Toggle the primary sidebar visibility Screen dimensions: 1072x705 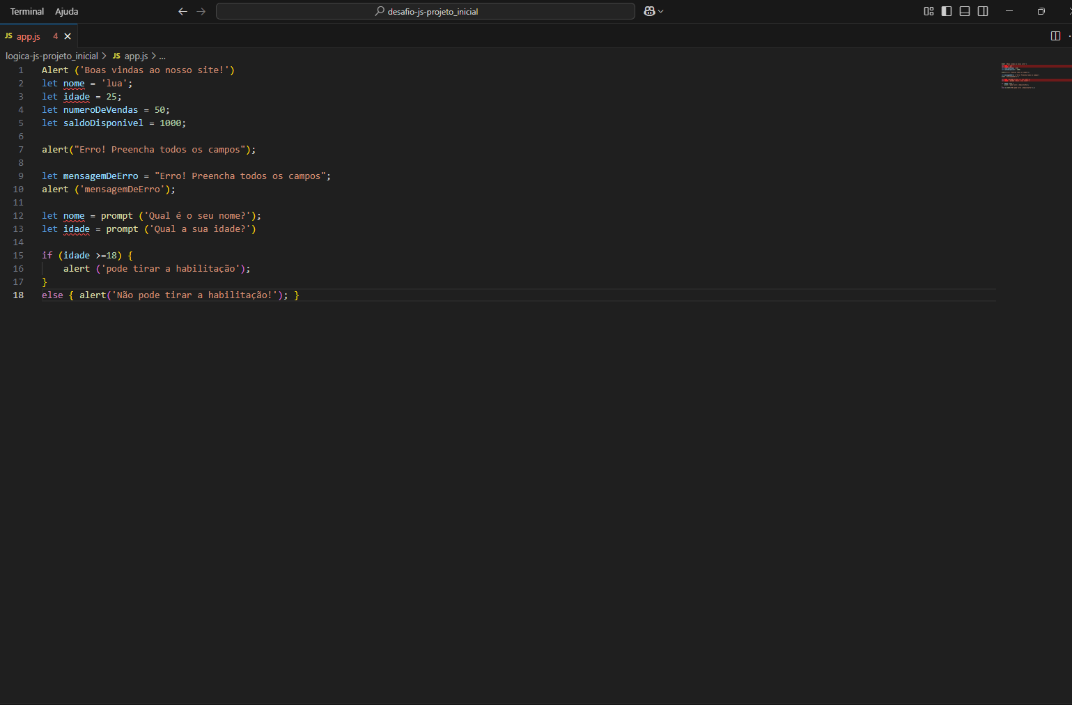[947, 11]
